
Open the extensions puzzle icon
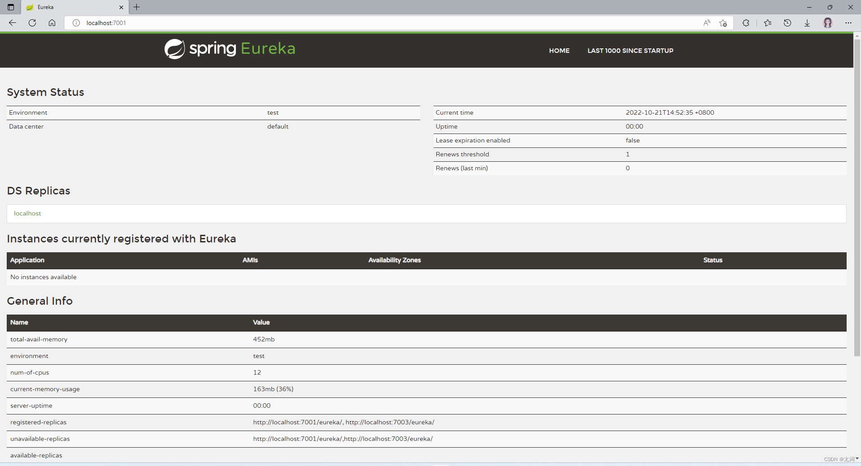pos(746,23)
